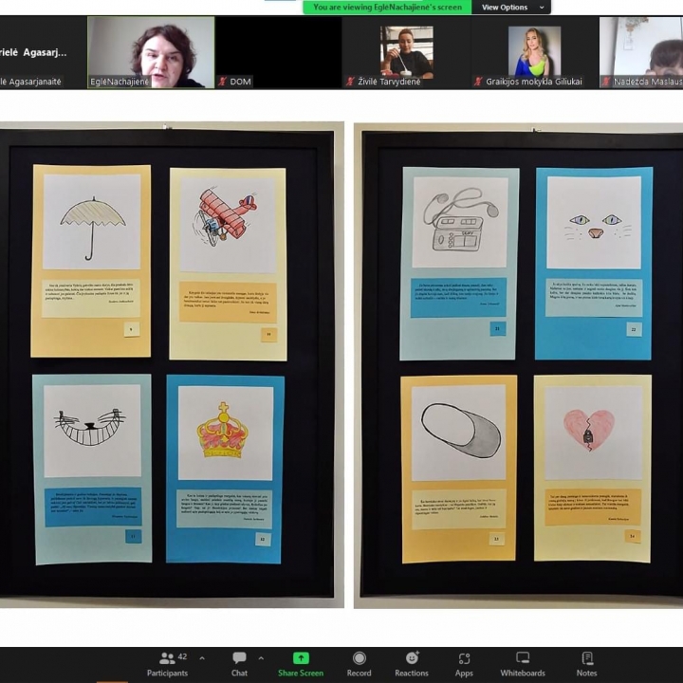Select the Agasarjanaitė participant tile

point(43,52)
